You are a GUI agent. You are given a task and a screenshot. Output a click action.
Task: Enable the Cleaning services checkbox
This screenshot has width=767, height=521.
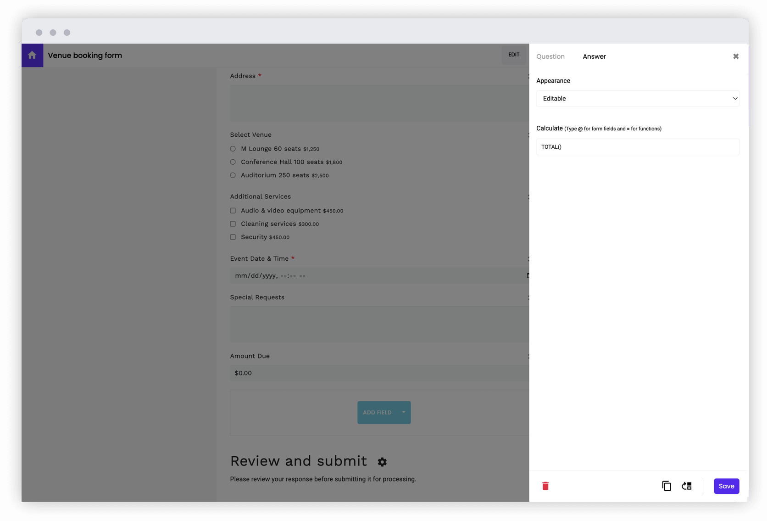tap(233, 224)
